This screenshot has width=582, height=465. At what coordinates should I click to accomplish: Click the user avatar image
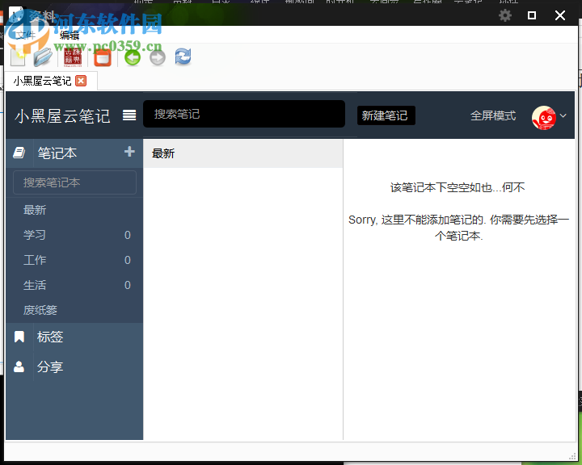[x=544, y=118]
